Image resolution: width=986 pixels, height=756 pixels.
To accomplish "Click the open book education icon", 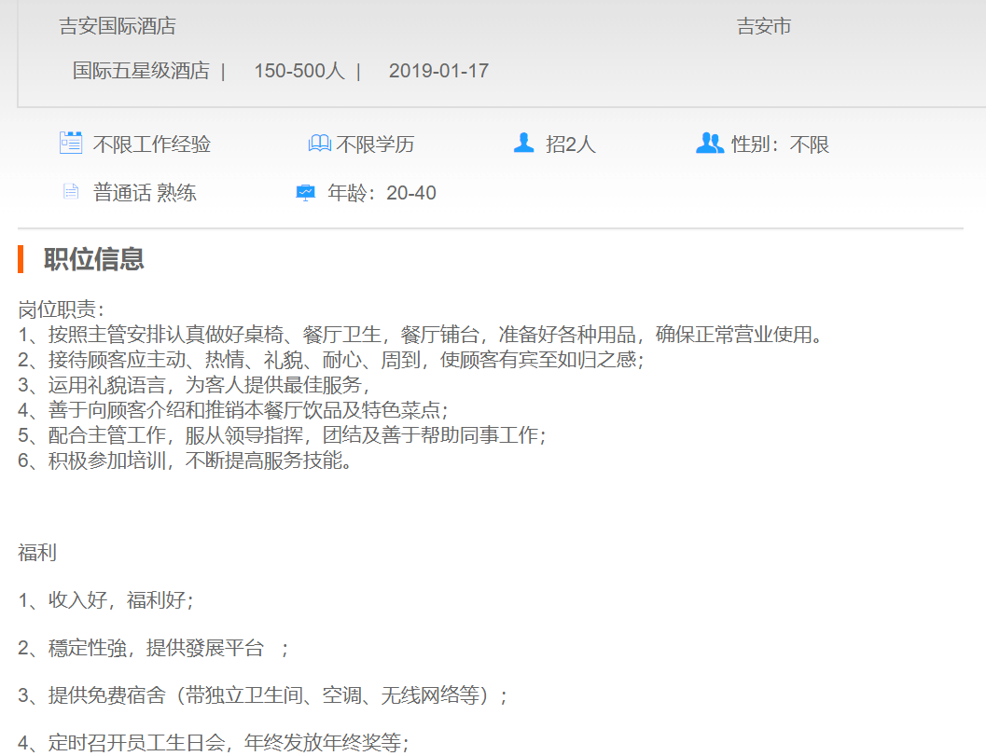I will [319, 144].
